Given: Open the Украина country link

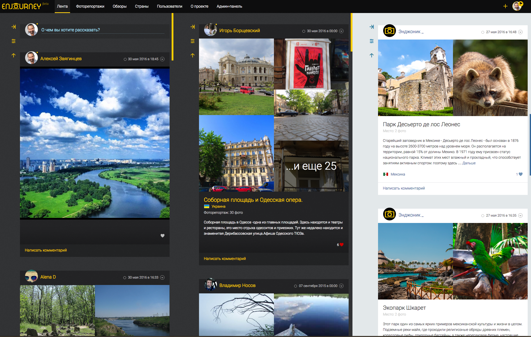Looking at the screenshot, I should click(218, 206).
